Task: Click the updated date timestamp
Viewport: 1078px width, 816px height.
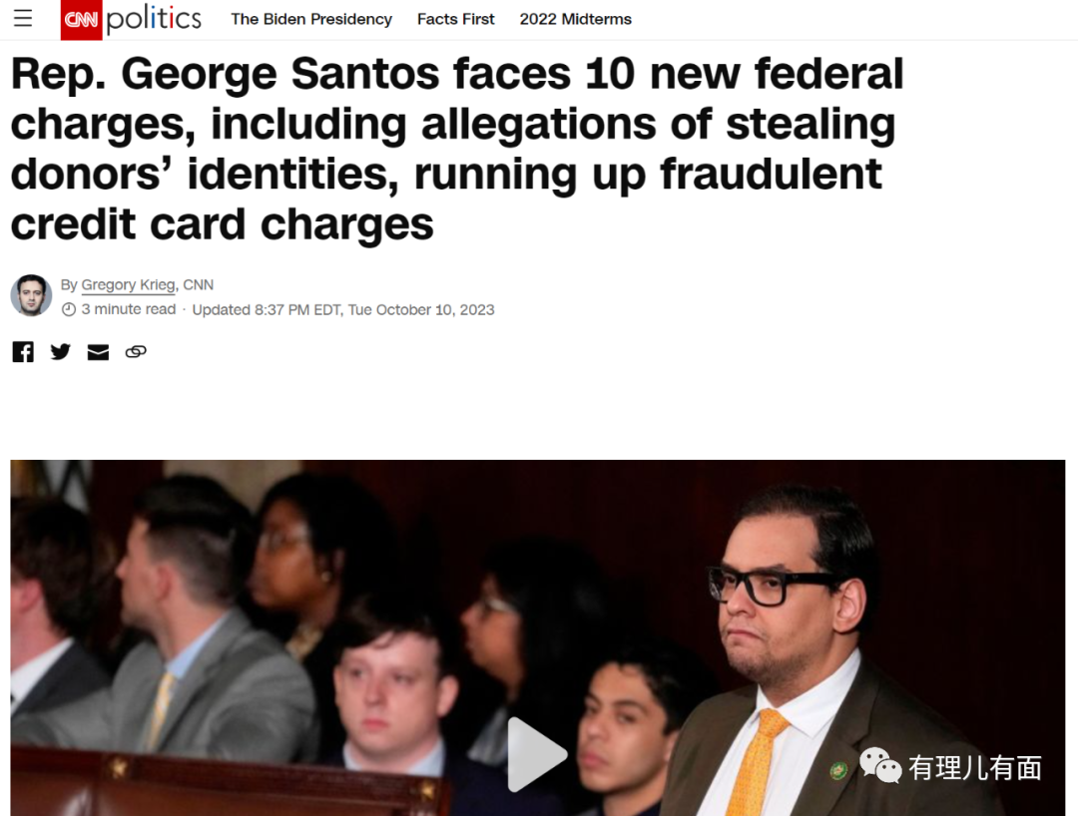Action: pyautogui.click(x=343, y=310)
